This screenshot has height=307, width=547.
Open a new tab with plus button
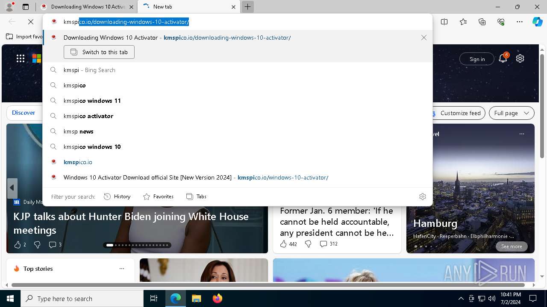pyautogui.click(x=247, y=7)
